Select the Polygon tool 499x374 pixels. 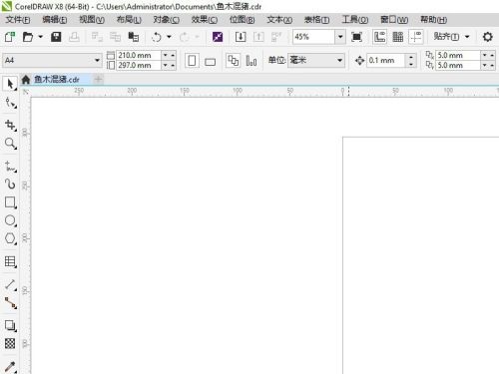tap(10, 238)
